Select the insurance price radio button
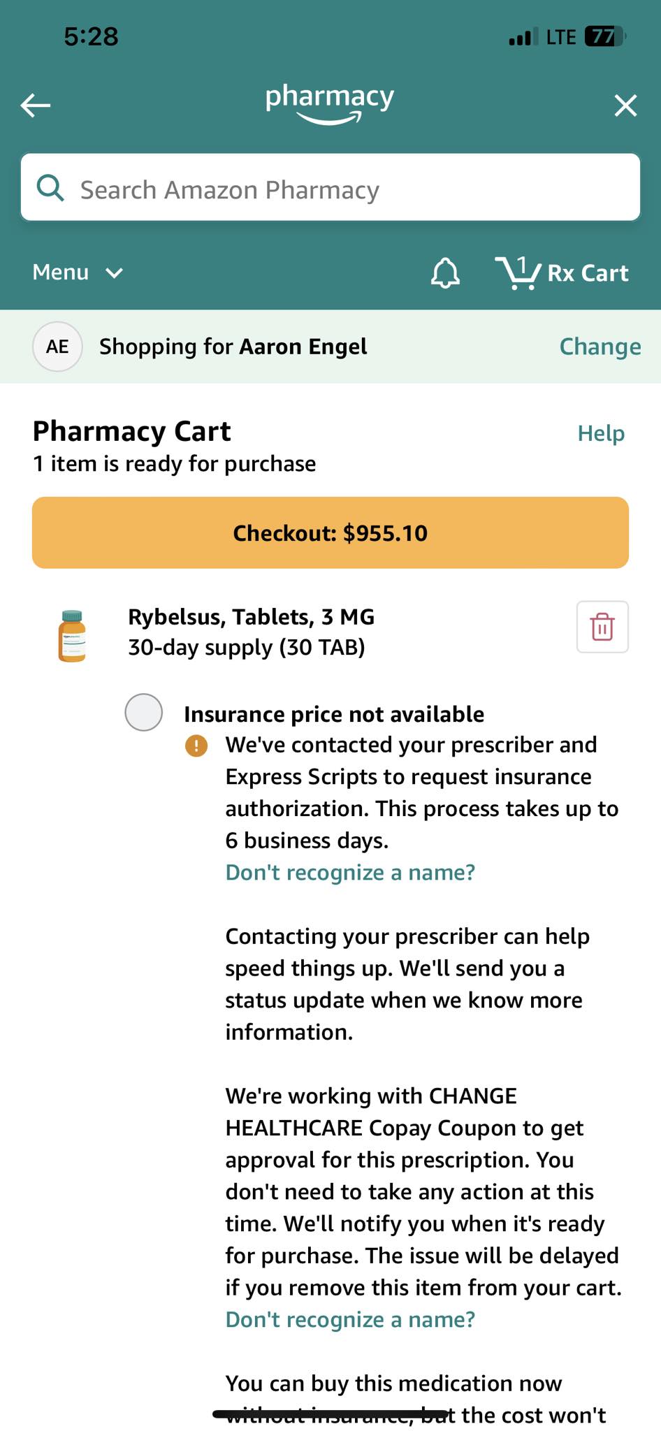 [144, 712]
